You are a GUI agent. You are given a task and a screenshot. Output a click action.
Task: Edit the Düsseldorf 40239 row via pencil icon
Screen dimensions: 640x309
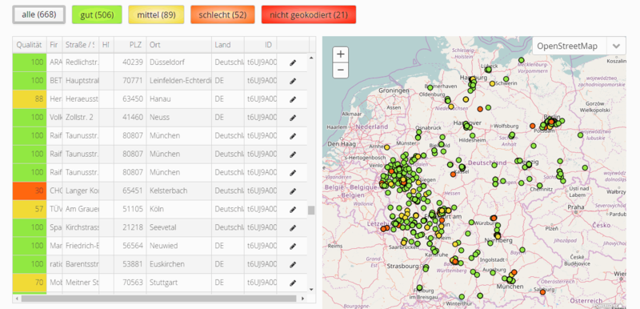(x=293, y=63)
